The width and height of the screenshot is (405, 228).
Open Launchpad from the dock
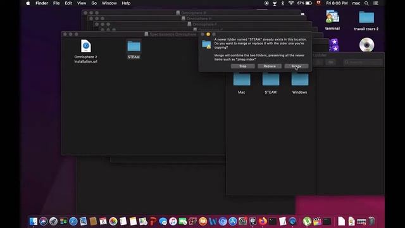[53, 221]
